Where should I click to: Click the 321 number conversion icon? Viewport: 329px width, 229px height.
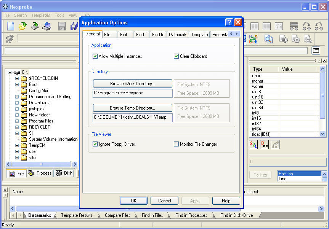click(x=254, y=145)
